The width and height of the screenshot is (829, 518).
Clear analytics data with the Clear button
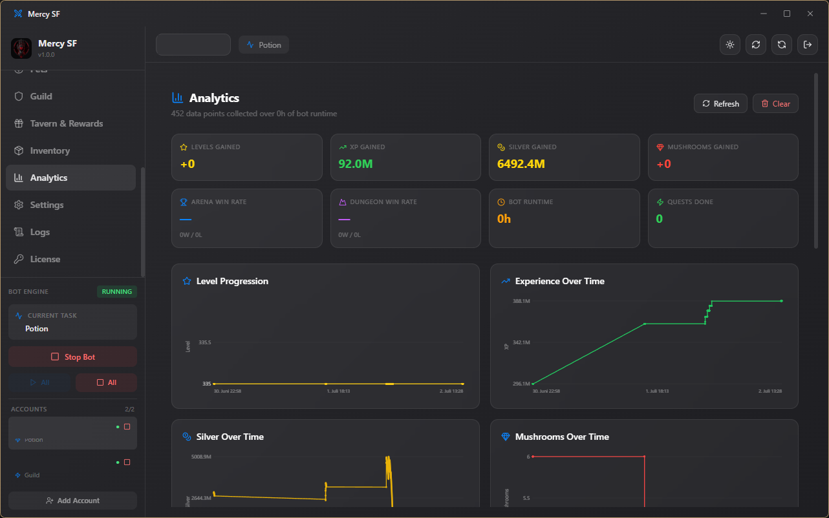(775, 103)
